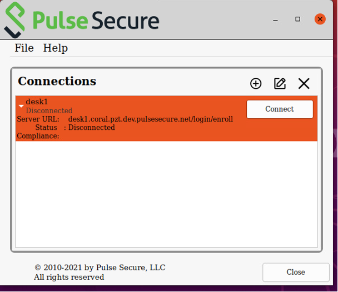Minimize the Pulse Secure window
Image resolution: width=338 pixels, height=292 pixels.
[275, 20]
